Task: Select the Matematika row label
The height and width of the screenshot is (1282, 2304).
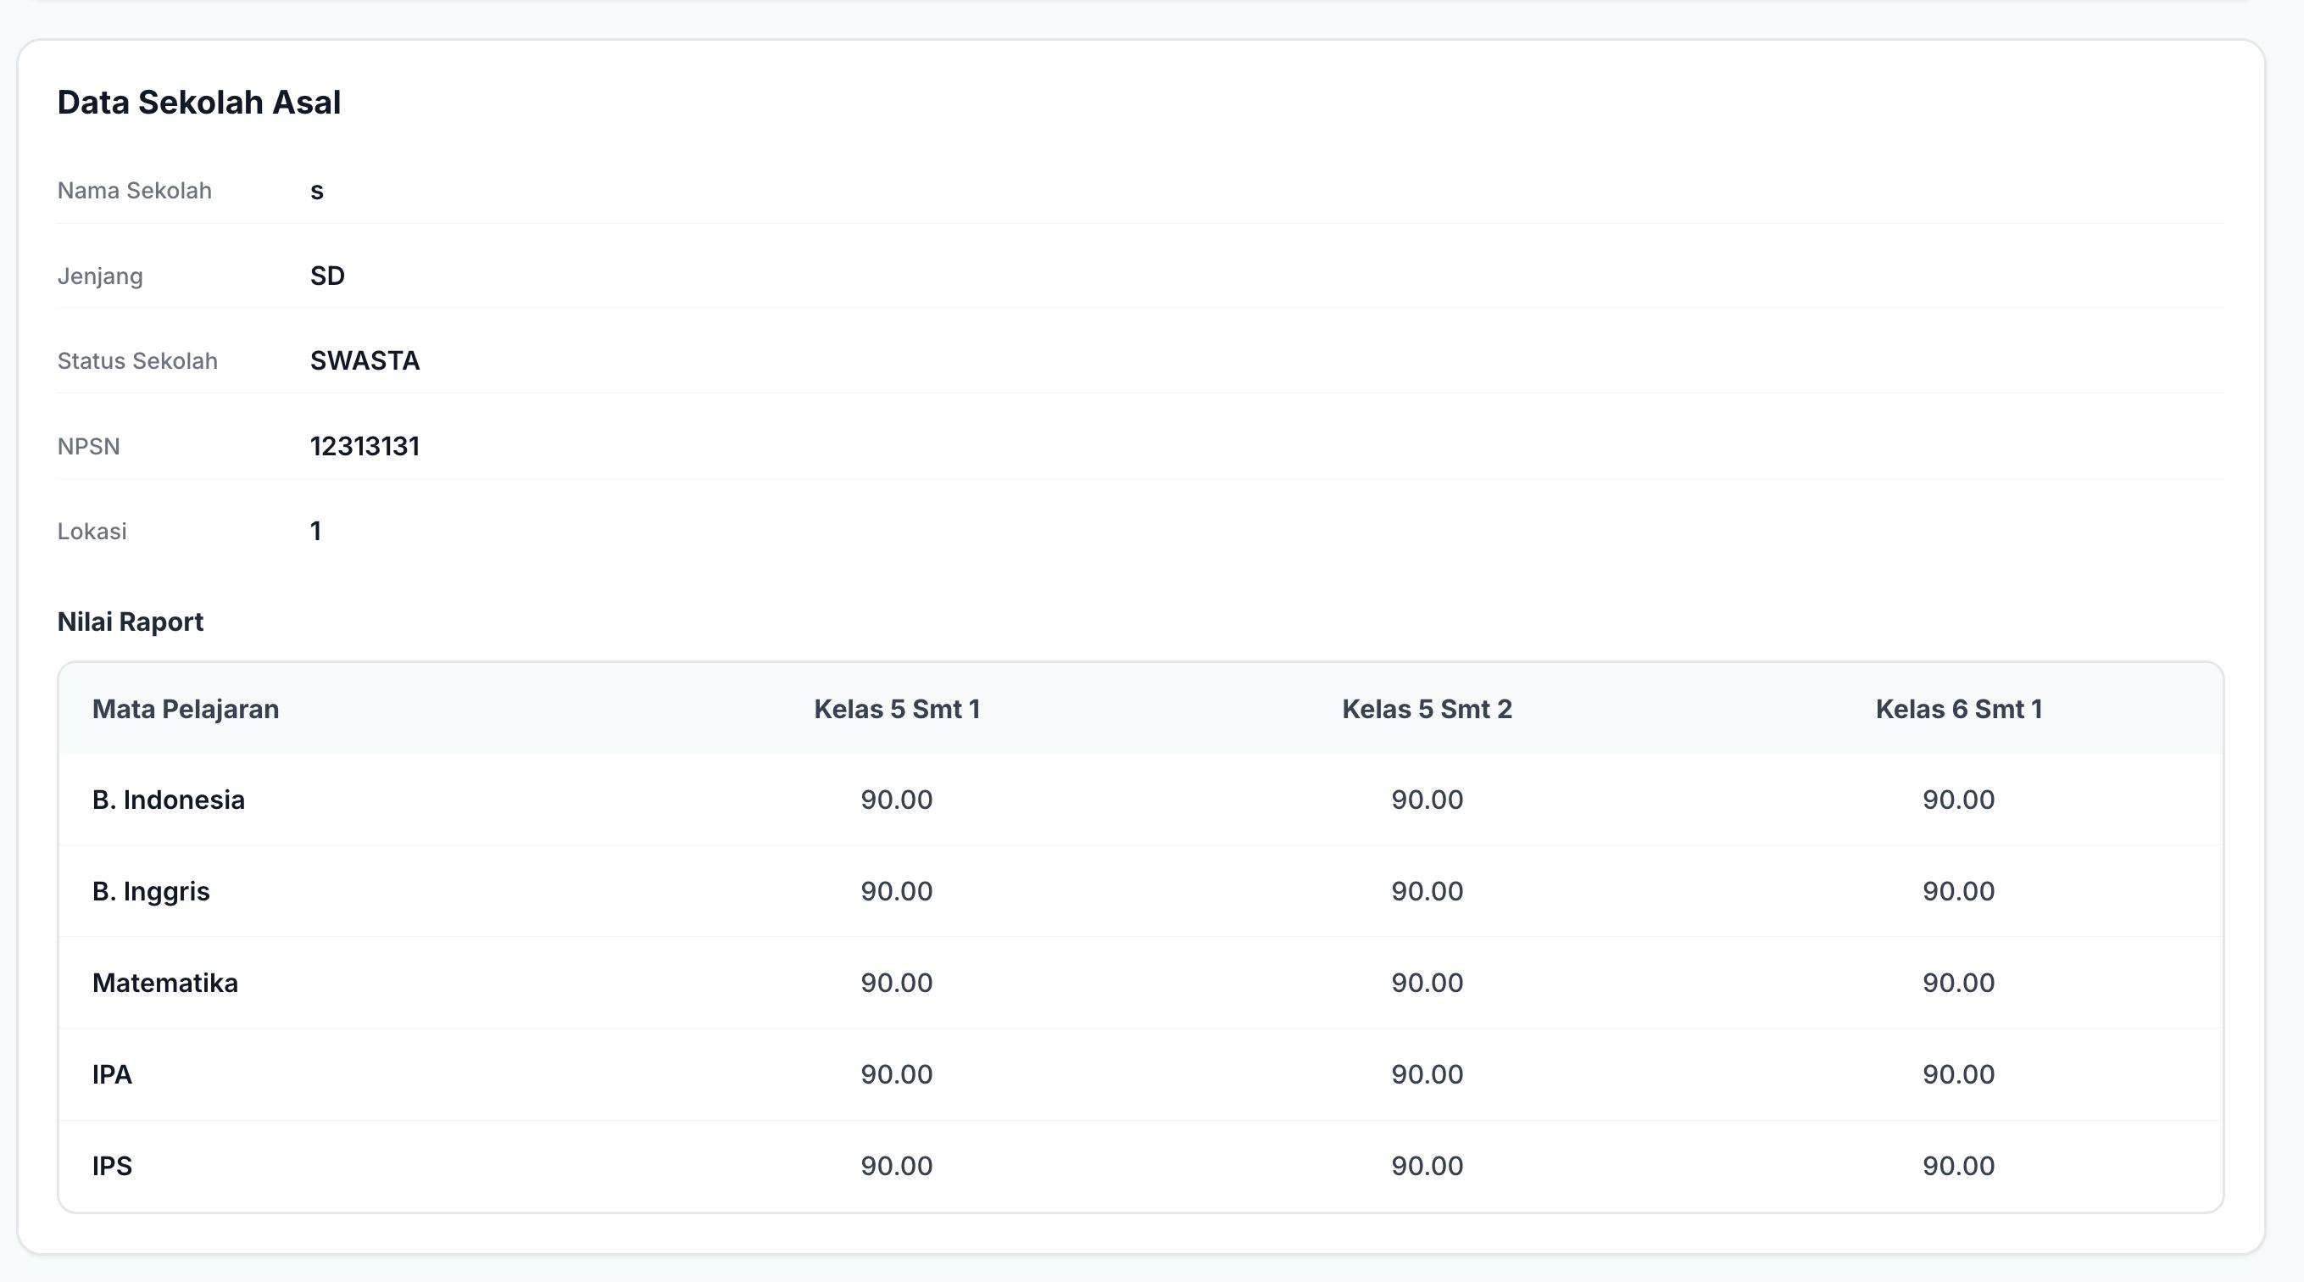Action: 165,984
